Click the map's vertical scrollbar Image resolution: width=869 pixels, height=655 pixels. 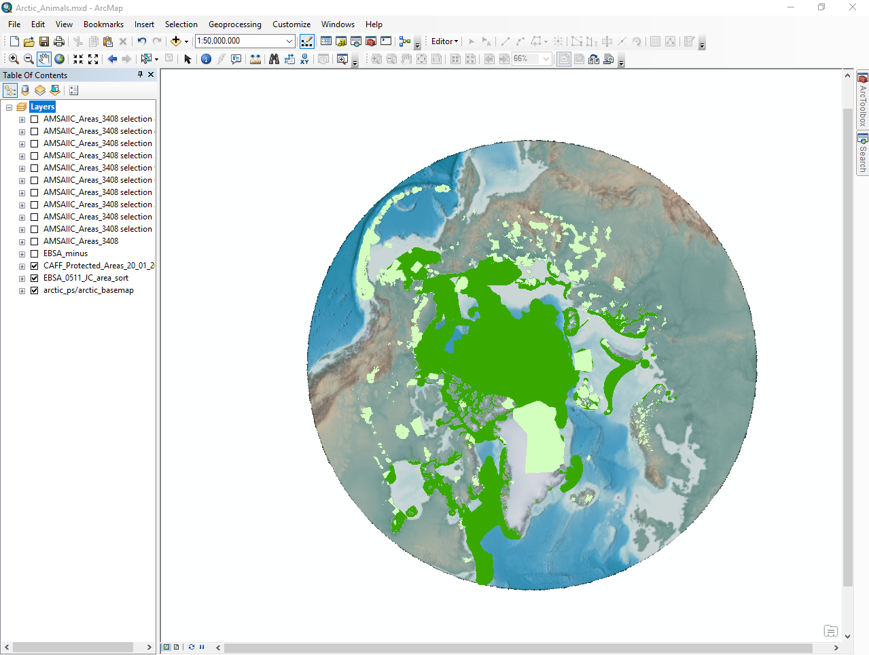(847, 340)
